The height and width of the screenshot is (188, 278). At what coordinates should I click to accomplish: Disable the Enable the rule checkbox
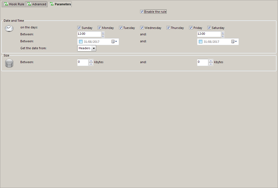142,12
